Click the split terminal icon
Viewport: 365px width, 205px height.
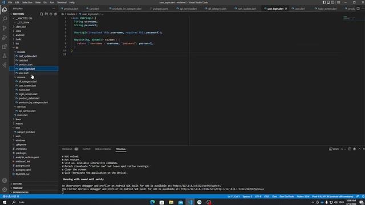click(x=350, y=149)
